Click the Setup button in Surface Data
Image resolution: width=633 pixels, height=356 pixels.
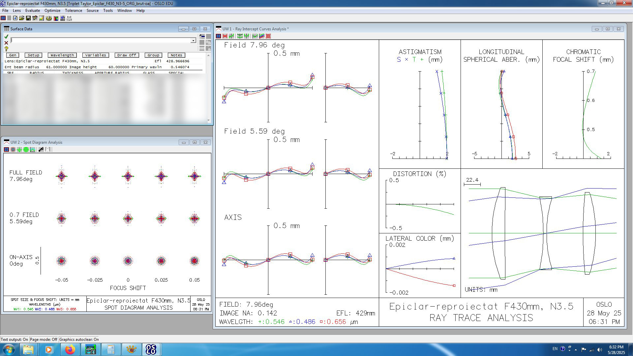click(x=33, y=55)
